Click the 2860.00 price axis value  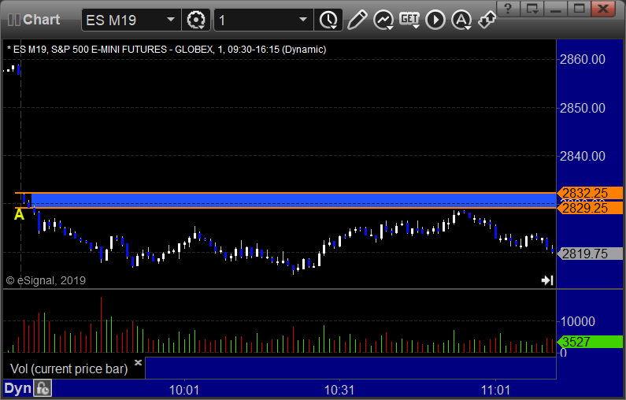(583, 60)
